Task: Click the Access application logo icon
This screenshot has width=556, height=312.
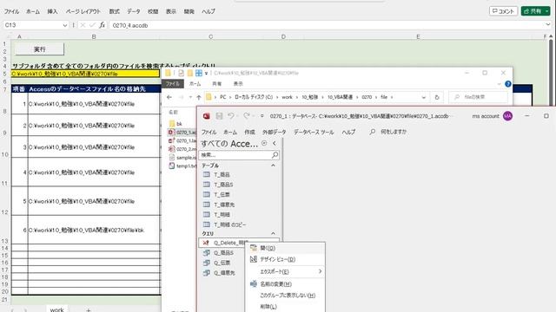Action: point(207,116)
